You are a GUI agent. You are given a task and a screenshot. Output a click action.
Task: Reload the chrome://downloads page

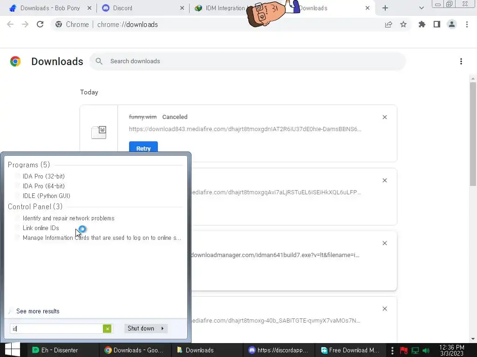[40, 24]
